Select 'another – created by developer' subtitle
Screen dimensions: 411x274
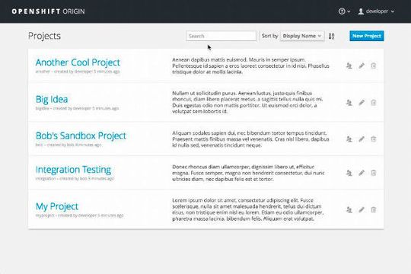(x=78, y=72)
